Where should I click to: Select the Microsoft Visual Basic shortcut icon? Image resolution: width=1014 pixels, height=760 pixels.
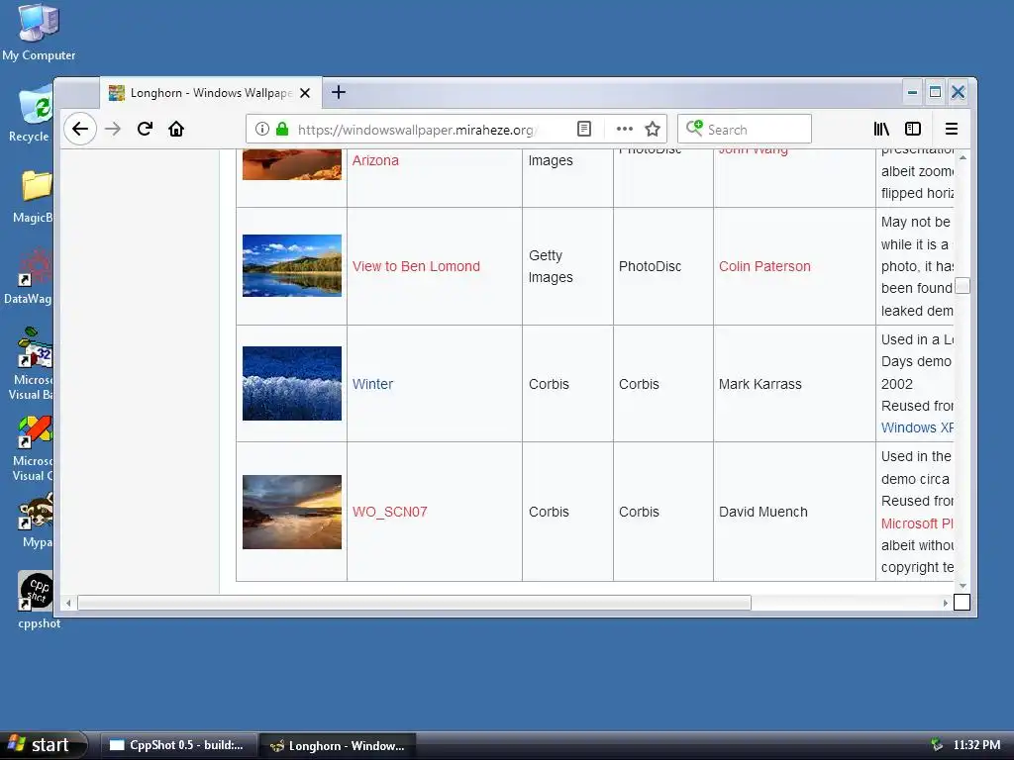(x=33, y=363)
